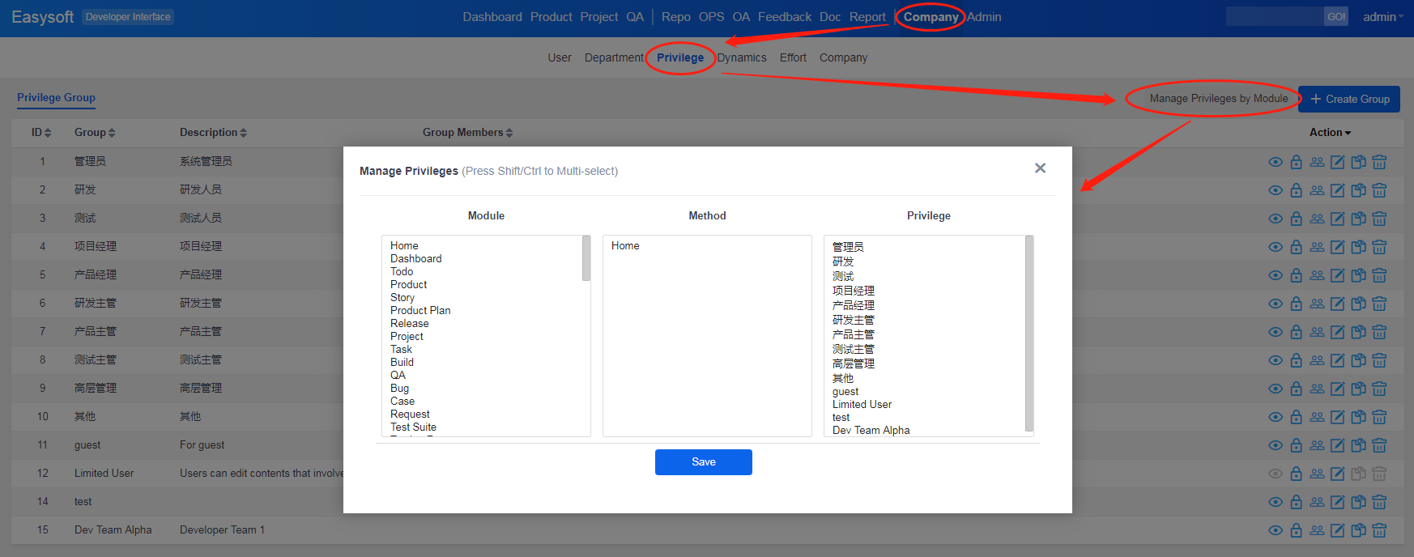Click the eye view icon for group 管理员
This screenshot has width=1414, height=557.
(x=1276, y=162)
